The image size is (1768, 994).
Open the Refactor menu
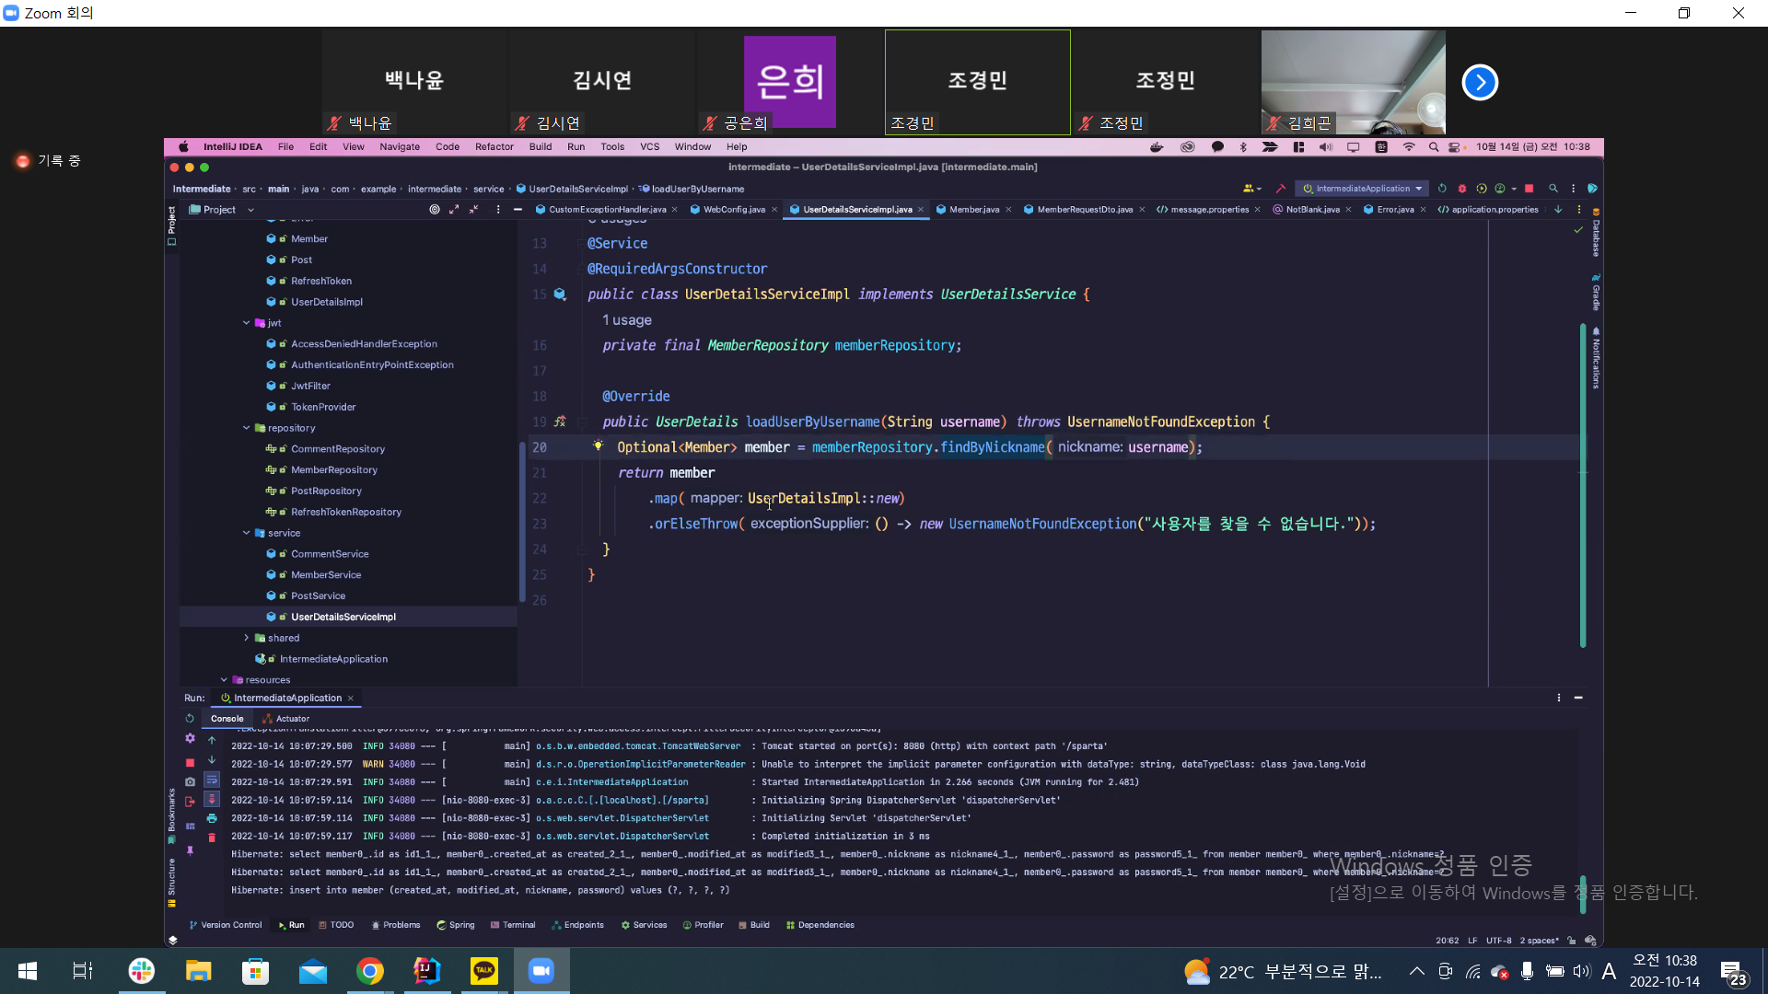pyautogui.click(x=494, y=147)
